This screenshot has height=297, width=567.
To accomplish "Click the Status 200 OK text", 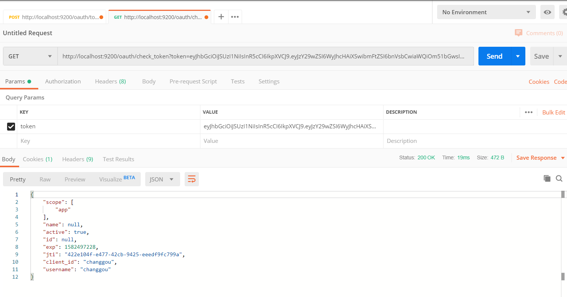I will tap(417, 158).
